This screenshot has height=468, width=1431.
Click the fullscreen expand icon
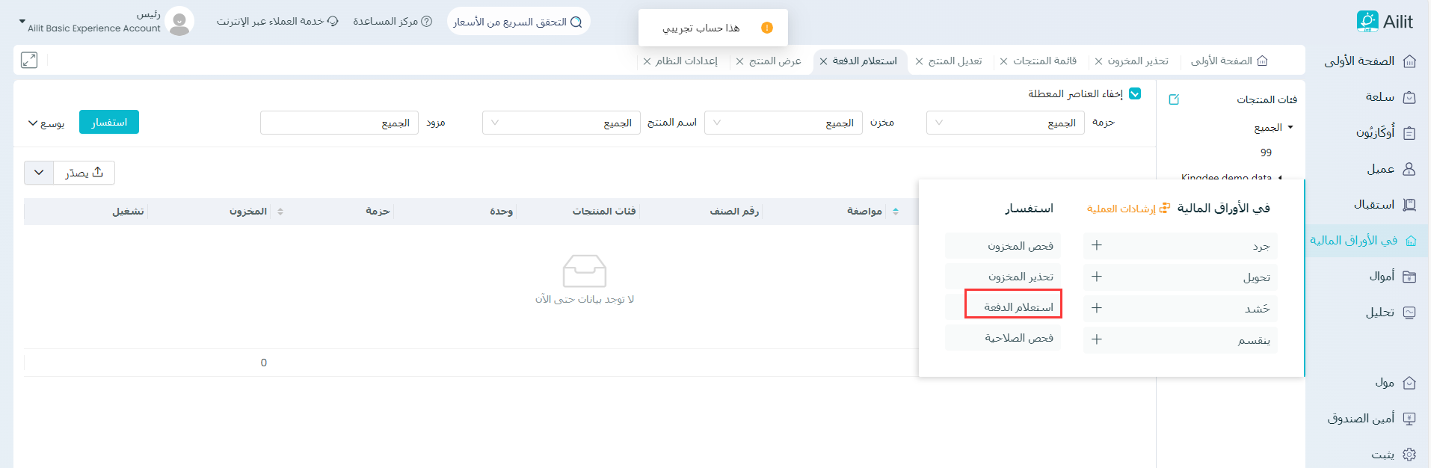(x=29, y=61)
